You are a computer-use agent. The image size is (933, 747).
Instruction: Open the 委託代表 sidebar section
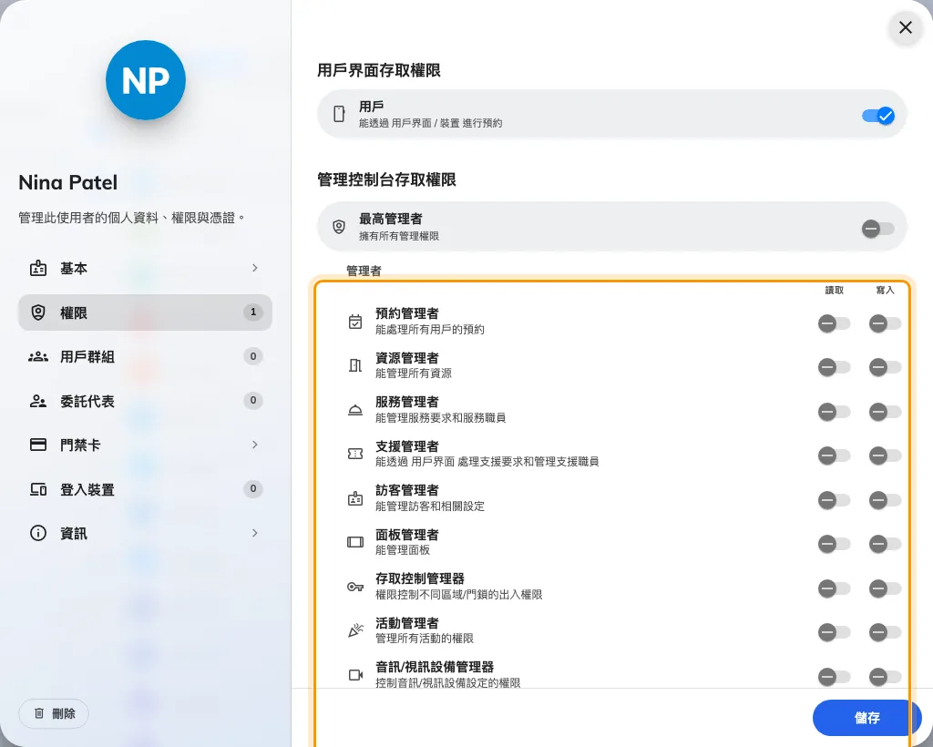pos(145,401)
